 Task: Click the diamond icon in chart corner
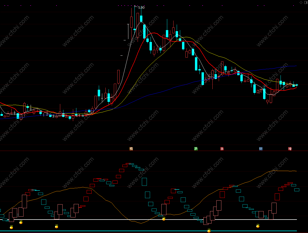301,2
